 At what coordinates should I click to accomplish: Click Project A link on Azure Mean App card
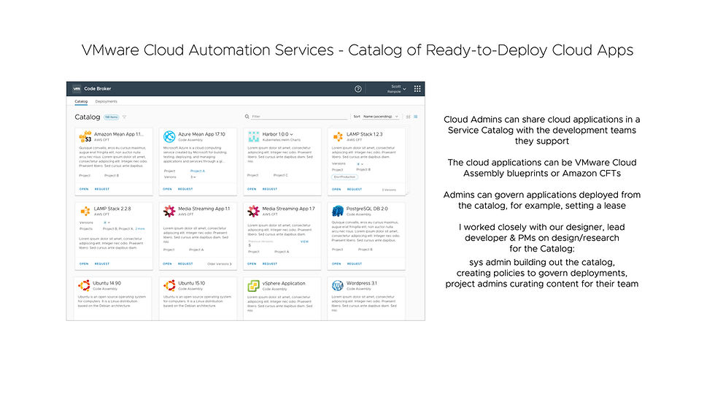[x=198, y=171]
